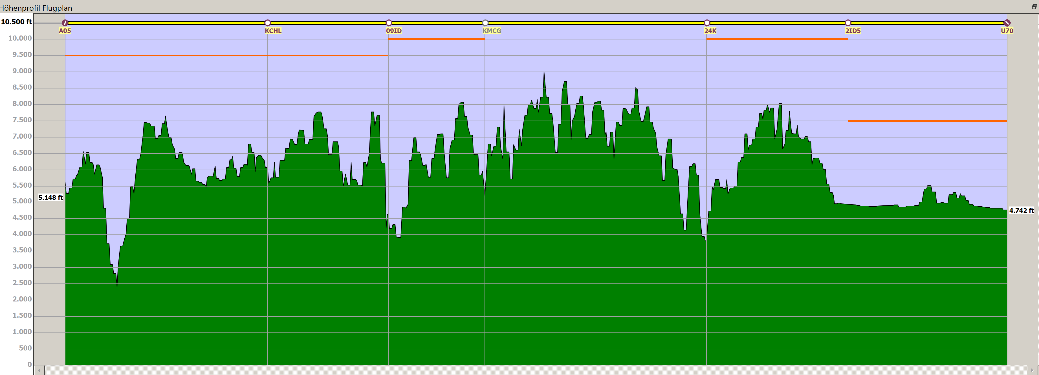Click the U70 waypoint label
This screenshot has height=375, width=1039.
point(1007,31)
